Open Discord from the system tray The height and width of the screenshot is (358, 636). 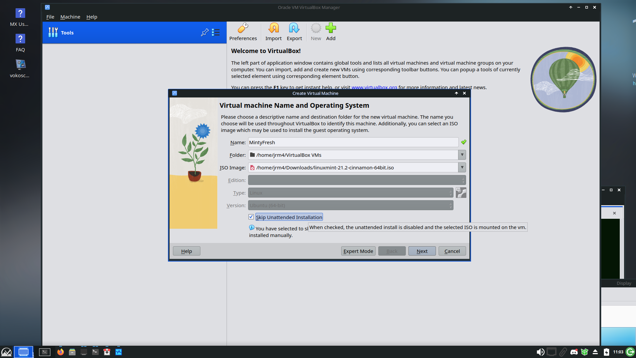tap(574, 352)
